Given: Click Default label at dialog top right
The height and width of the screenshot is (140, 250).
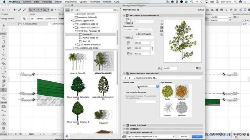Looking at the screenshot, I should click(201, 10).
